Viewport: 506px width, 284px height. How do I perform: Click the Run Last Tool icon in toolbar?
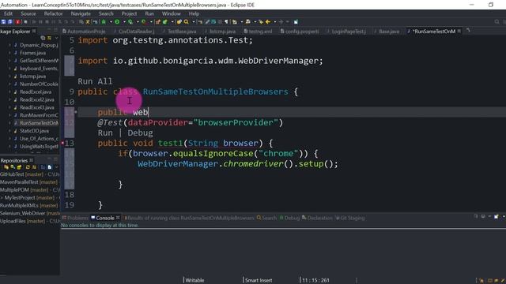point(144,22)
